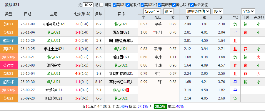Open the recent matches count dropdown showing 10
The image size is (265, 111).
click(88, 5)
